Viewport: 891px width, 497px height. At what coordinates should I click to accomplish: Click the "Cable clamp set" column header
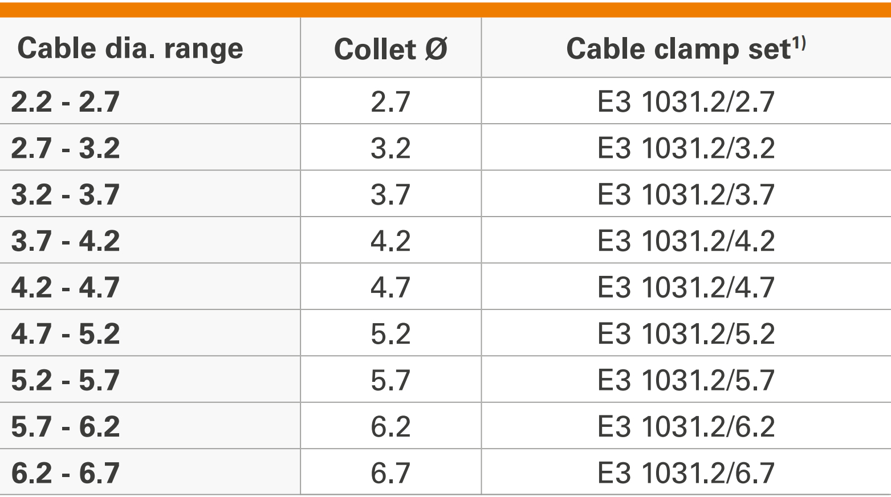pyautogui.click(x=685, y=48)
